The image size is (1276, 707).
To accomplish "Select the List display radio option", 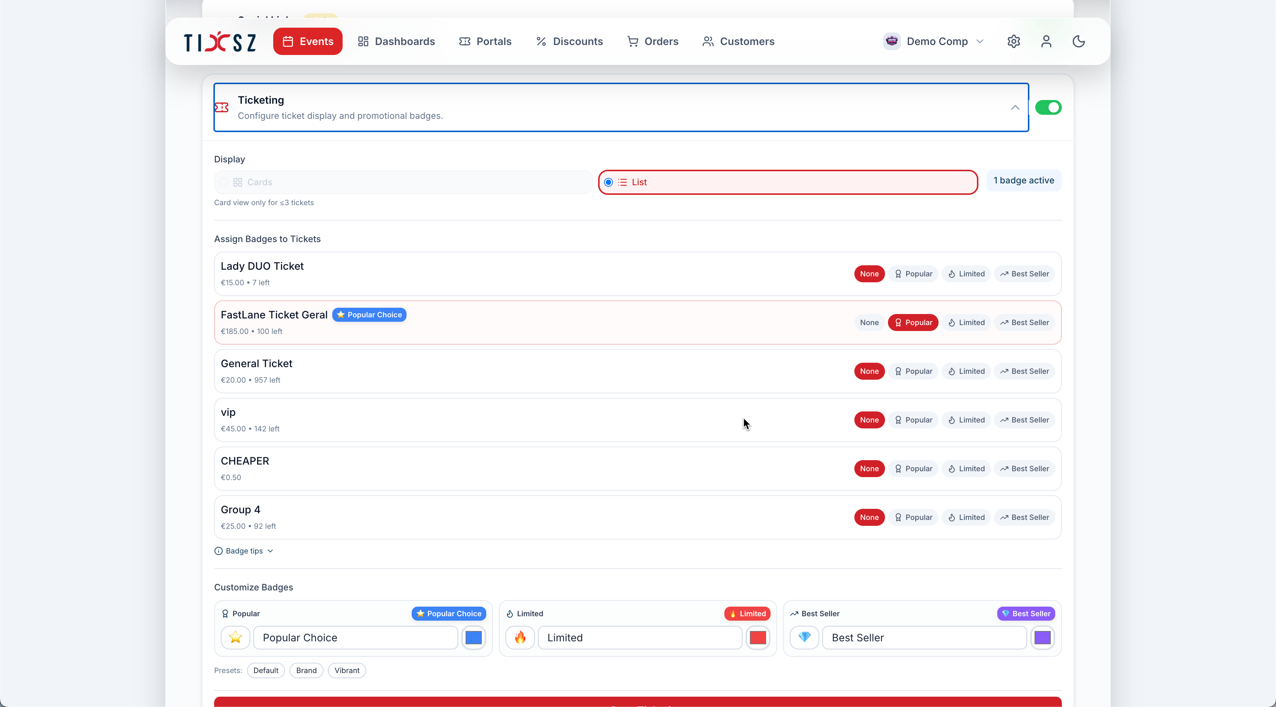I will pyautogui.click(x=608, y=182).
